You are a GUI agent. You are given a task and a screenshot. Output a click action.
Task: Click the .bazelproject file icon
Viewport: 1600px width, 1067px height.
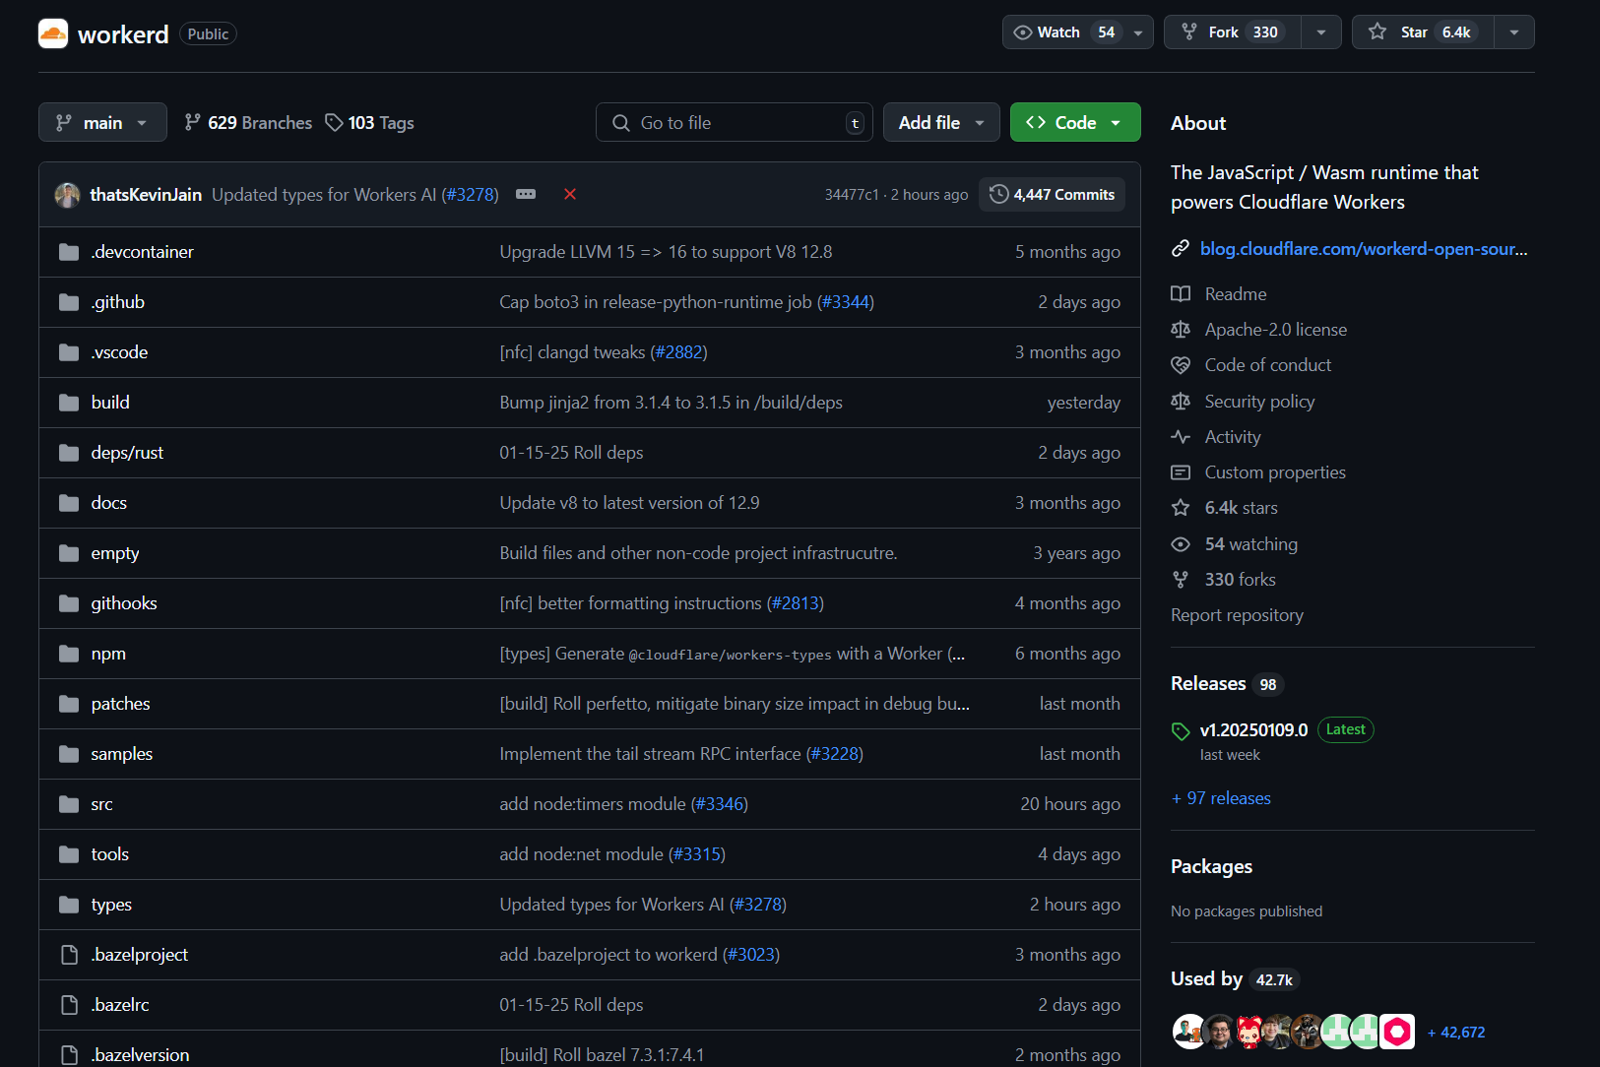point(69,955)
